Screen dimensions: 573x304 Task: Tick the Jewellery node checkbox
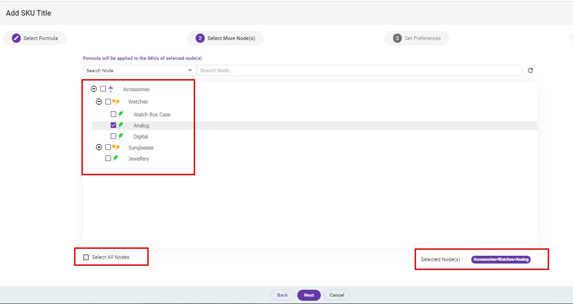click(108, 158)
